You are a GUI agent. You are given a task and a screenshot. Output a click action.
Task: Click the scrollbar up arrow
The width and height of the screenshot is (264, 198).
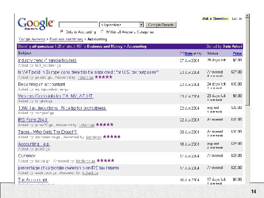[247, 16]
